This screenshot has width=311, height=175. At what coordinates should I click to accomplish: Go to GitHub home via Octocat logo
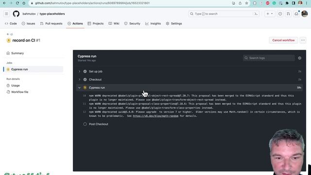tap(16, 14)
